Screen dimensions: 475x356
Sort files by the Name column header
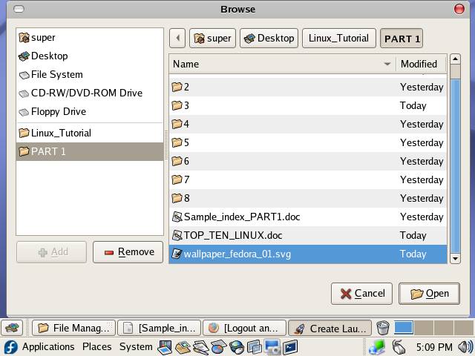coord(282,65)
